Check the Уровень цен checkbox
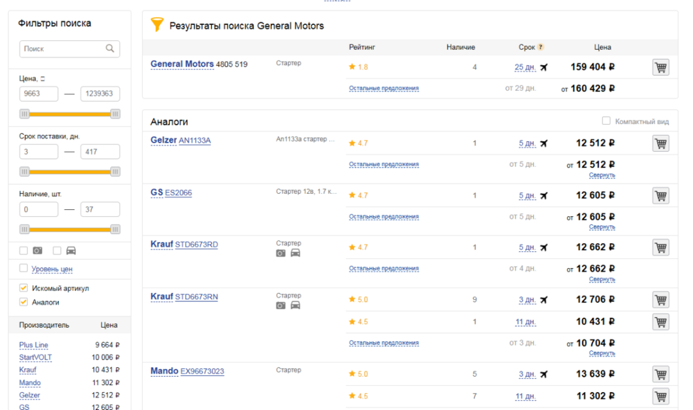Image resolution: width=693 pixels, height=410 pixels. 24,268
